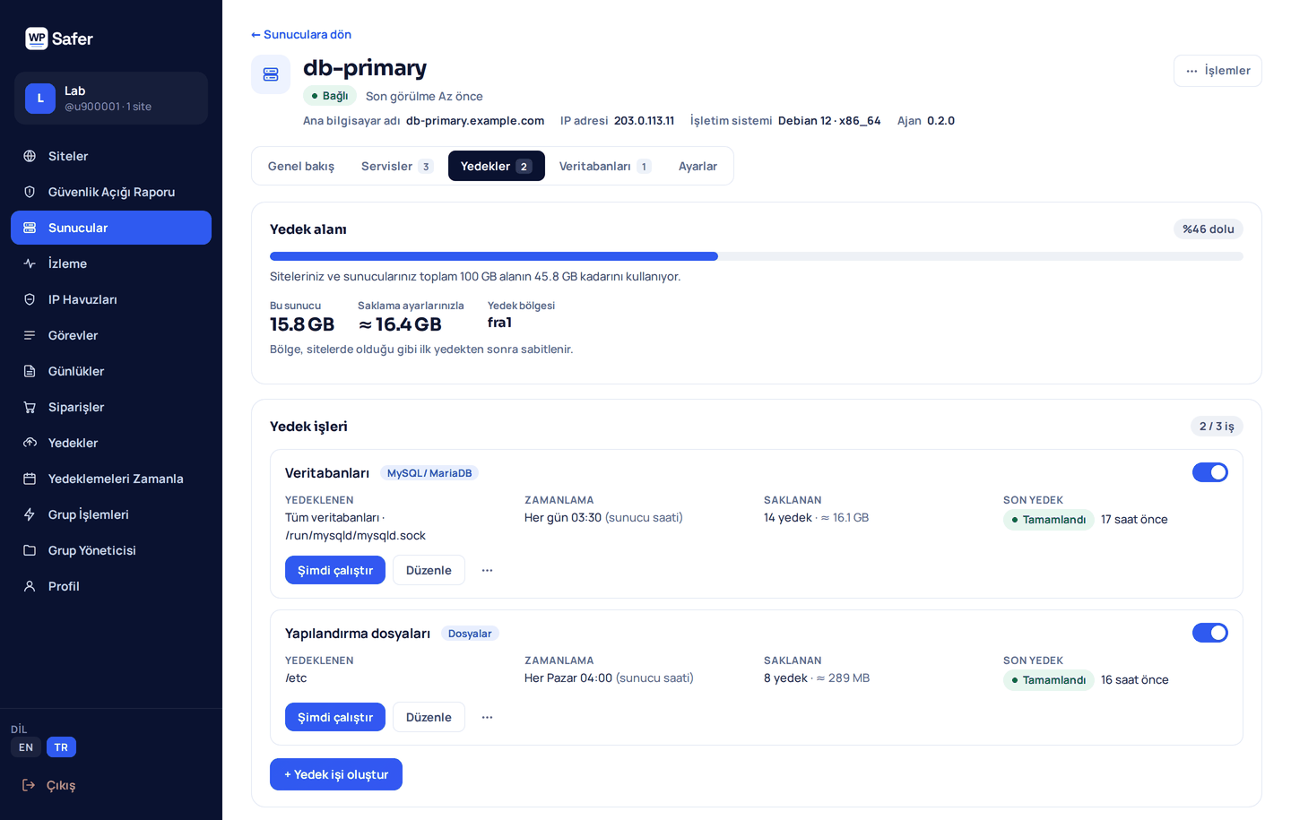
Task: Click the Yedek alanı usage progress bar
Action: click(757, 256)
